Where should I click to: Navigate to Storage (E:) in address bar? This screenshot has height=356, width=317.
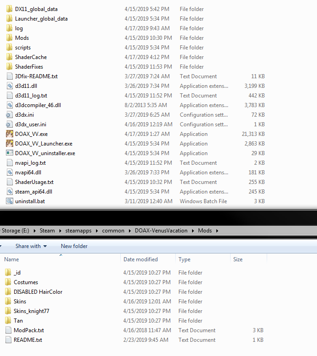[16, 231]
